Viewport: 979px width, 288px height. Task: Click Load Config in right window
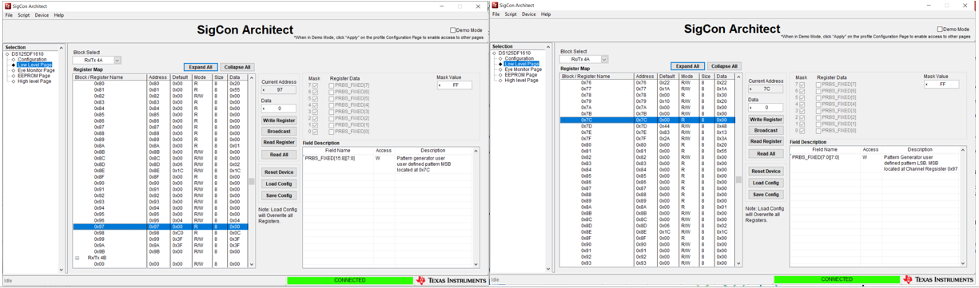click(766, 183)
